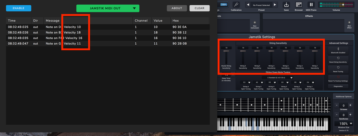This screenshot has height=136, width=358.
Task: Click Reset To Factory Settings
Action: tap(338, 79)
